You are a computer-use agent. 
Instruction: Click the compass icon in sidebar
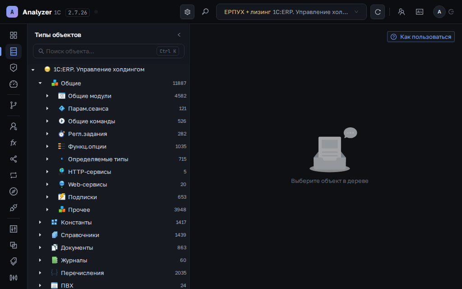click(14, 191)
